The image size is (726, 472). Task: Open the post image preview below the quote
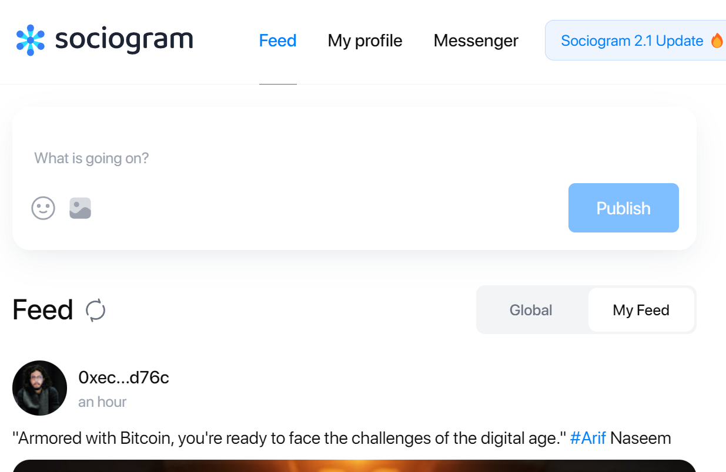click(354, 466)
